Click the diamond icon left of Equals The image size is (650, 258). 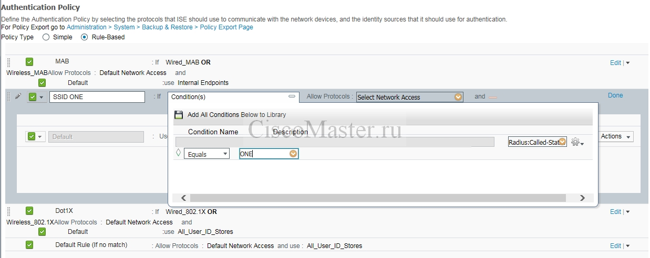point(178,153)
